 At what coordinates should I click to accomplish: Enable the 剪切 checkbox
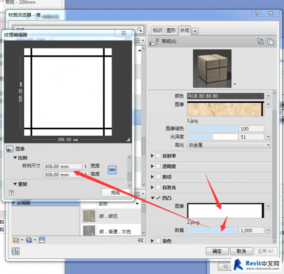click(x=158, y=177)
